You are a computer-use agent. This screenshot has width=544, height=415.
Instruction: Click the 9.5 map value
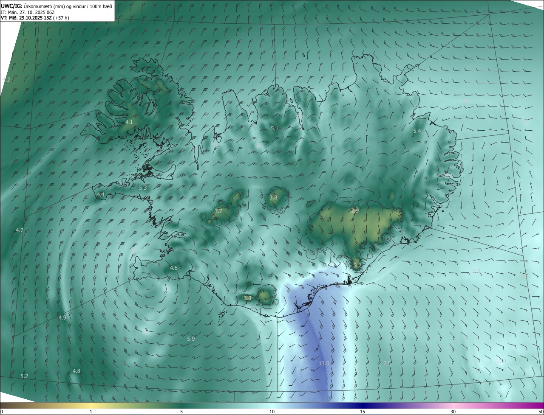click(x=476, y=271)
